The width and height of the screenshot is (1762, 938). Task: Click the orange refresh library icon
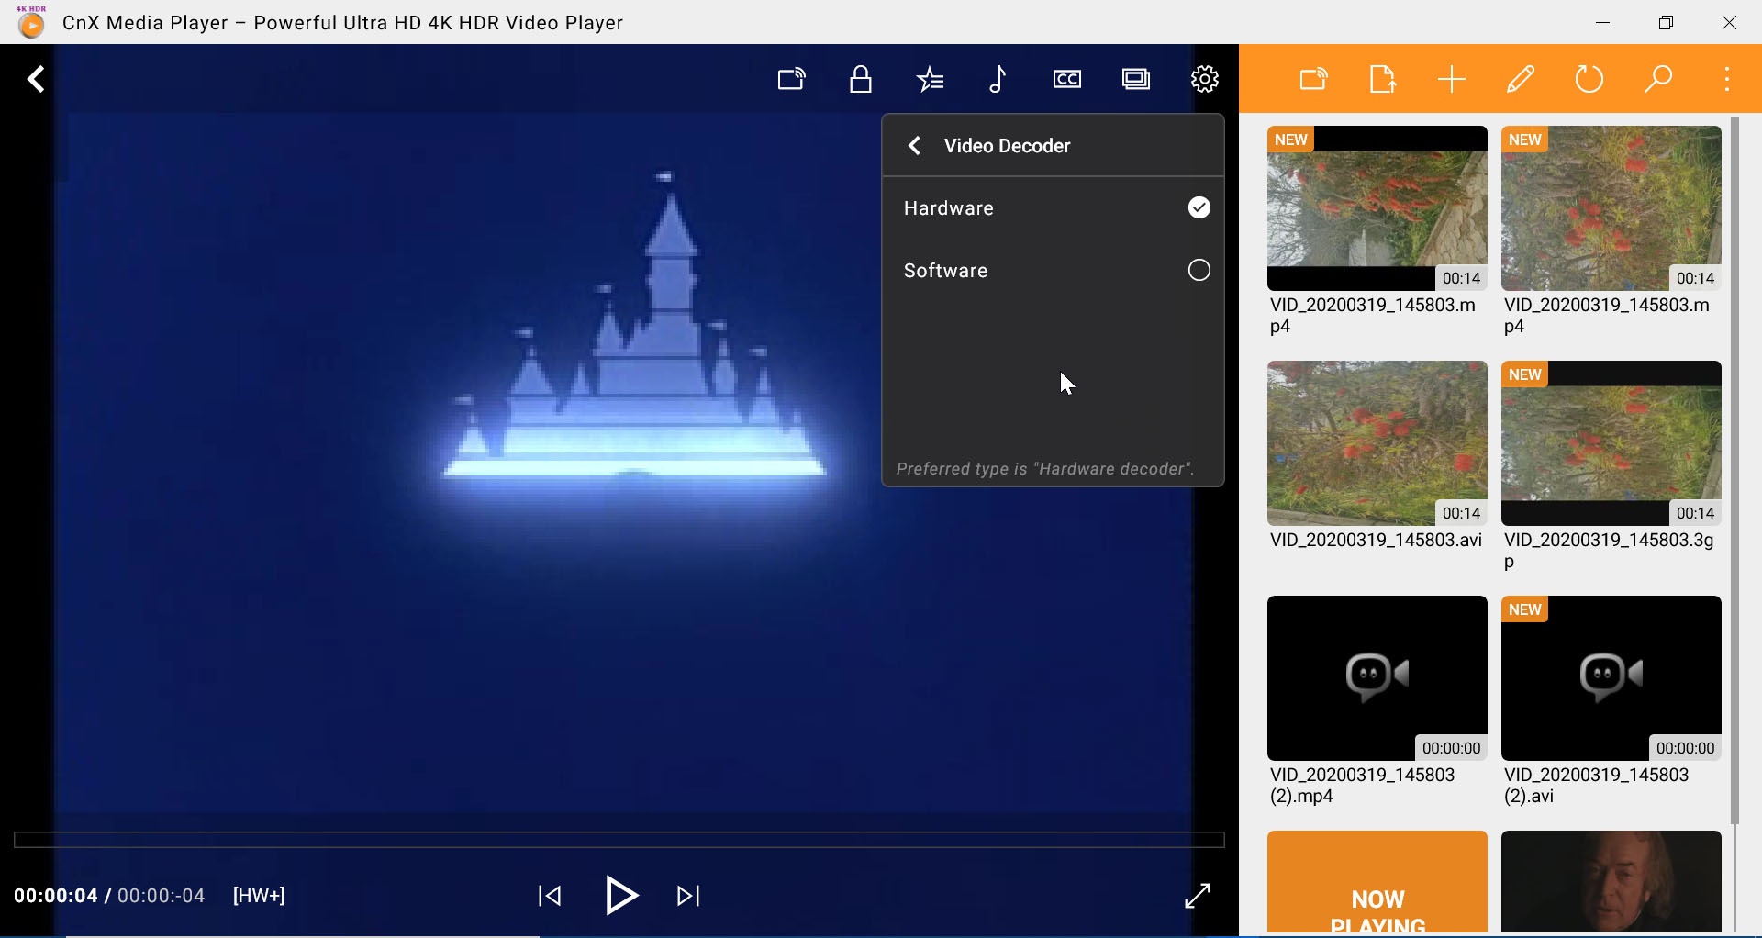1591,80
